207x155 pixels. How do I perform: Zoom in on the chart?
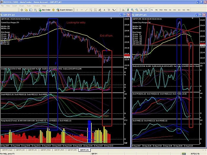(x=132, y=10)
